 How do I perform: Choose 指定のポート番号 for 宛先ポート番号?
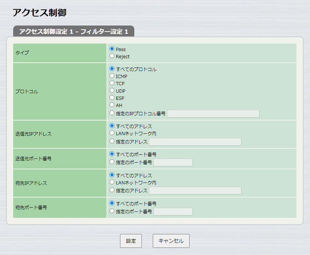[x=112, y=211]
